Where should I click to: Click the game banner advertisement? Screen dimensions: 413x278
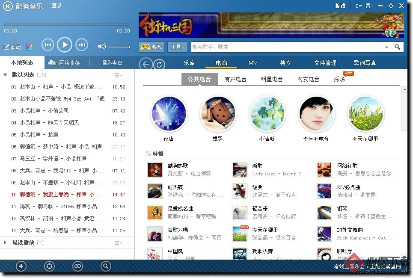(271, 25)
